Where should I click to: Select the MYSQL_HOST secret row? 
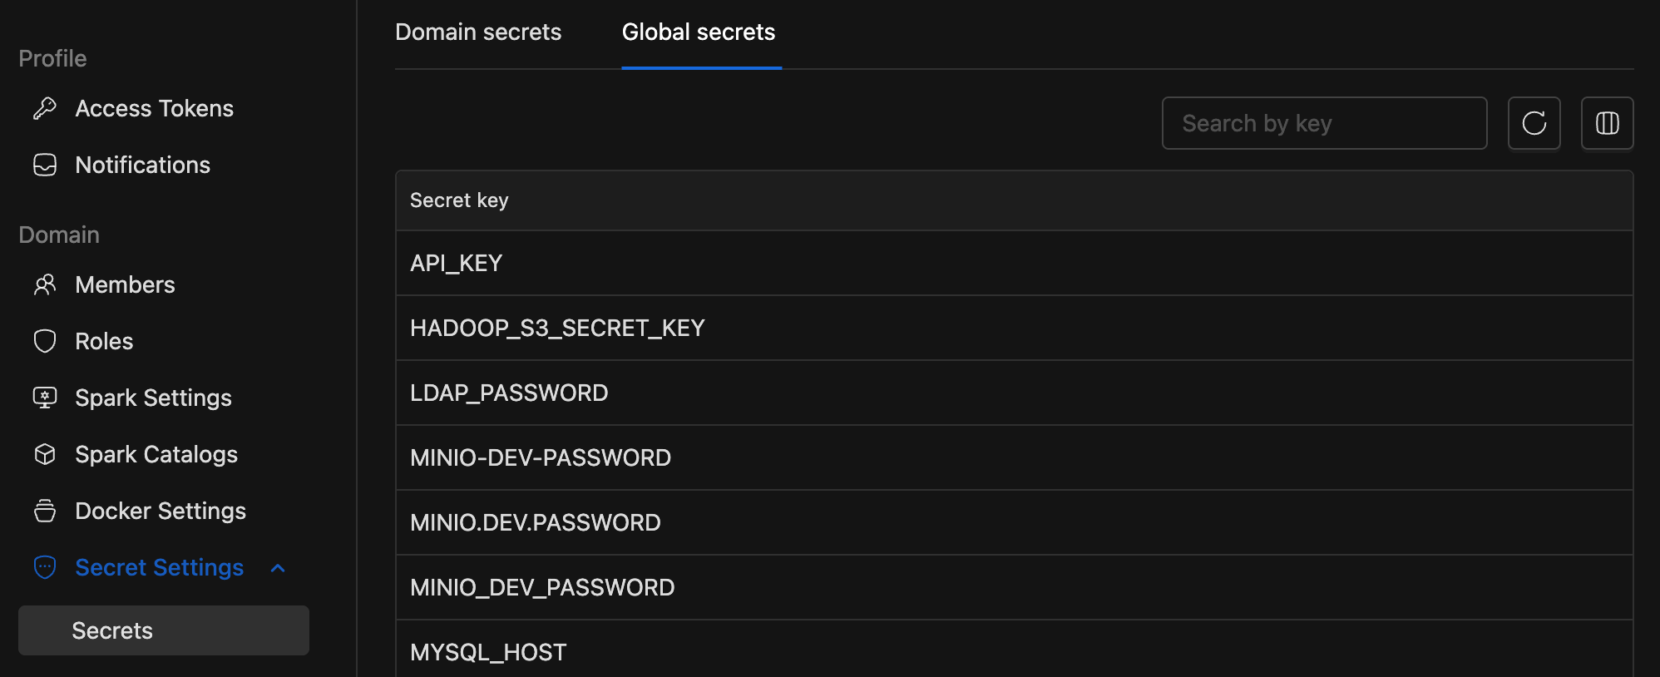click(487, 652)
